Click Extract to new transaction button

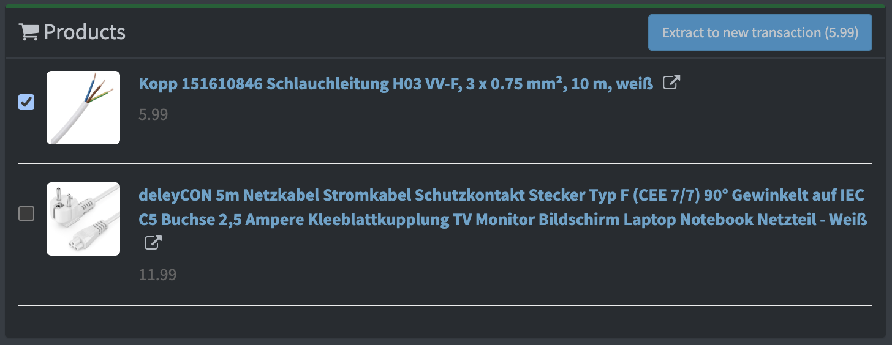click(760, 32)
